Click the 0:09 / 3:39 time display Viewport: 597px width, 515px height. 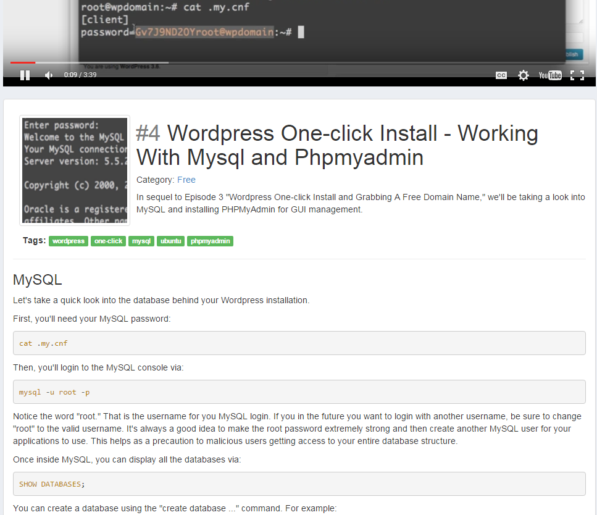[80, 75]
